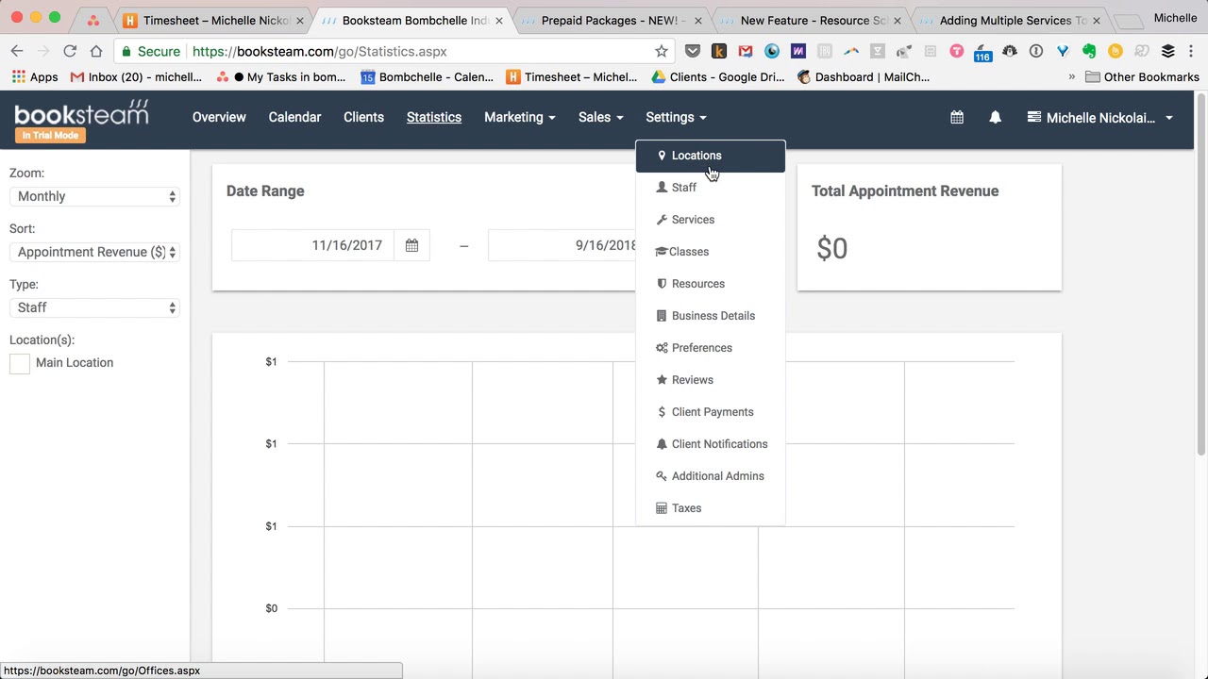Image resolution: width=1208 pixels, height=679 pixels.
Task: Open the Inbox (20) bookmark
Action: 136,77
